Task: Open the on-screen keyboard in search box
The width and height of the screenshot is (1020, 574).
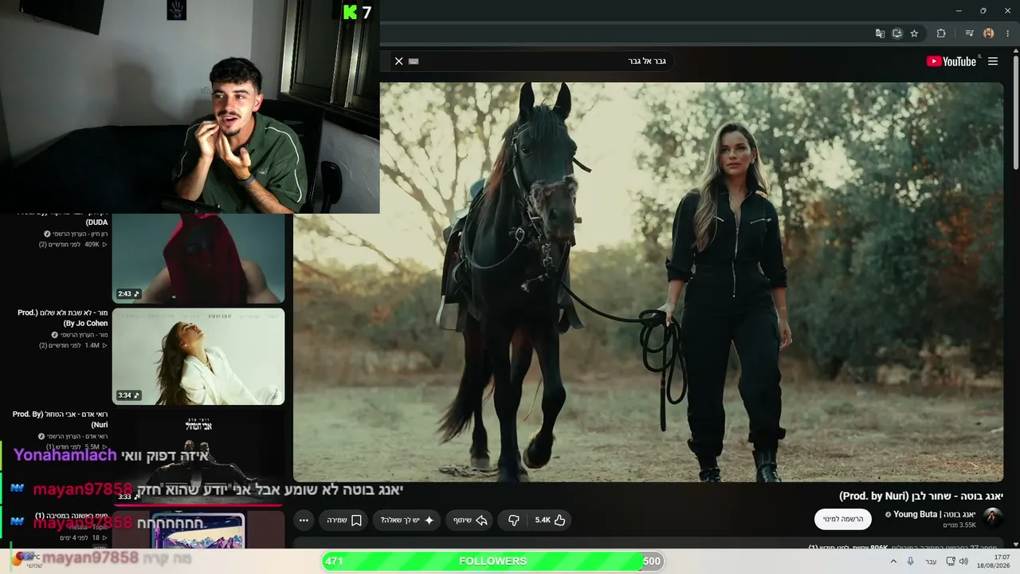Action: pos(414,61)
